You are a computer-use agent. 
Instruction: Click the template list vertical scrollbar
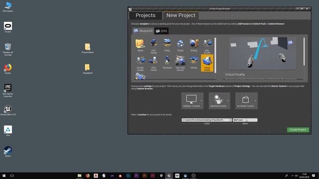pos(215,55)
